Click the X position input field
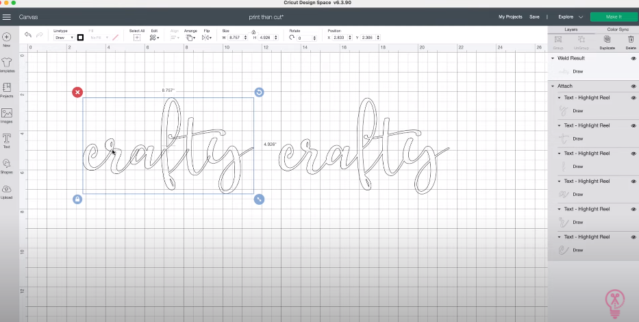 [x=340, y=38]
